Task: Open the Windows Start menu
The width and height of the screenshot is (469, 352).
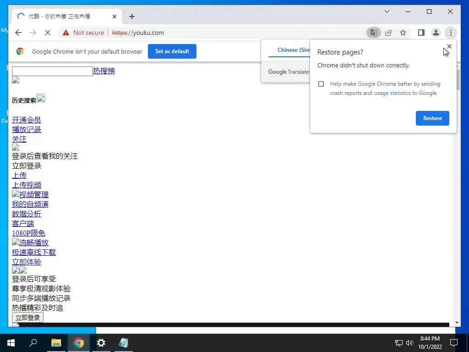Action: [x=11, y=343]
